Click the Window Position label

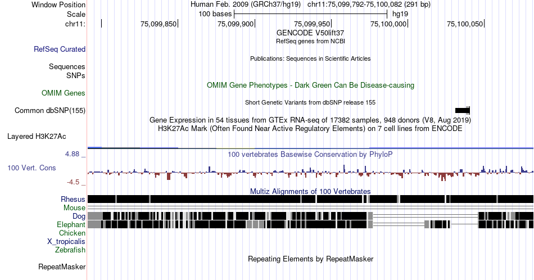coord(58,4)
